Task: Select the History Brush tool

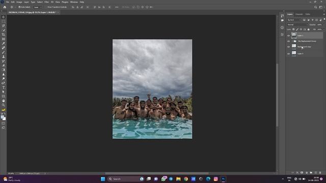Action: point(4,61)
